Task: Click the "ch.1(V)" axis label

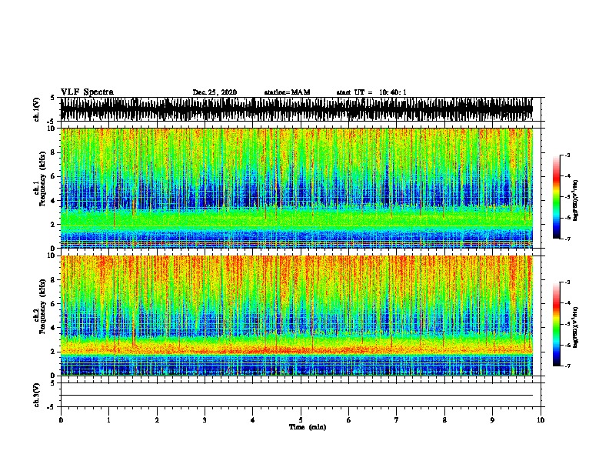Action: pos(36,109)
